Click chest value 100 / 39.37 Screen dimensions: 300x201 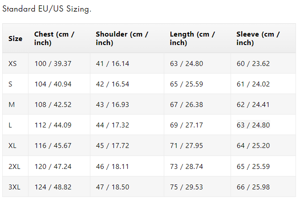[53, 64]
